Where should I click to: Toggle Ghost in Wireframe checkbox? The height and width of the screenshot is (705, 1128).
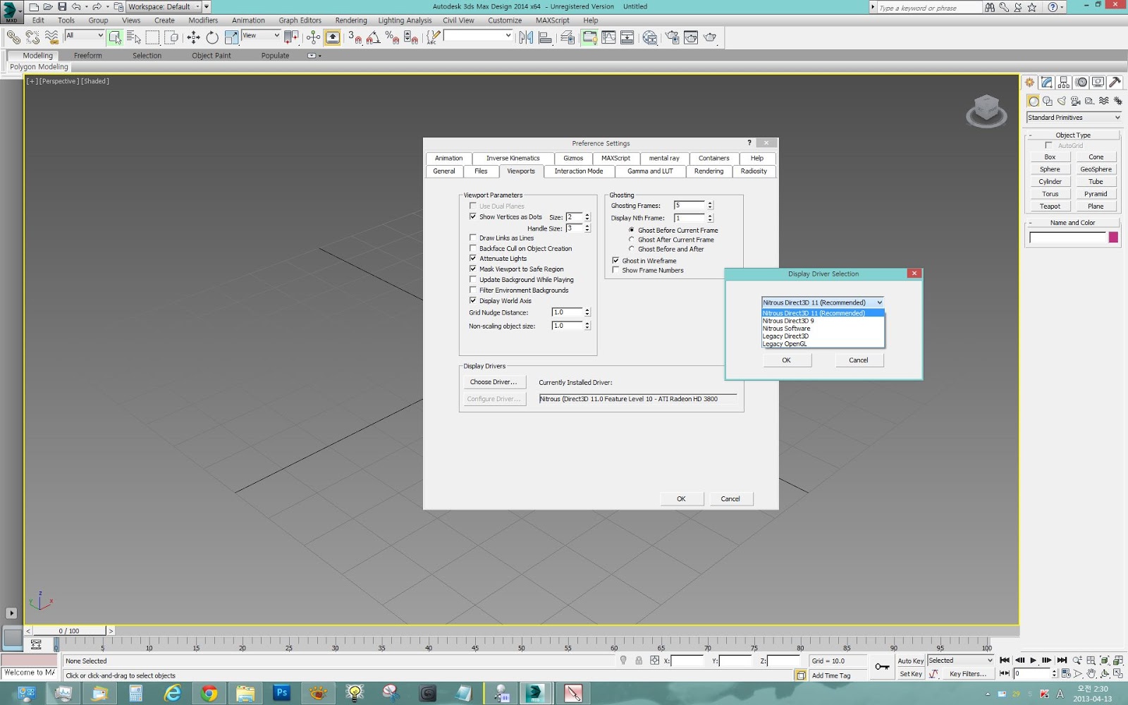(x=615, y=260)
